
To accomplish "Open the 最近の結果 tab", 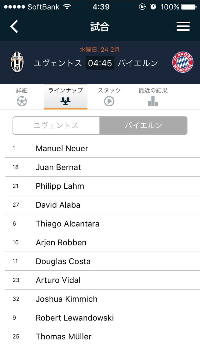I will click(x=153, y=91).
